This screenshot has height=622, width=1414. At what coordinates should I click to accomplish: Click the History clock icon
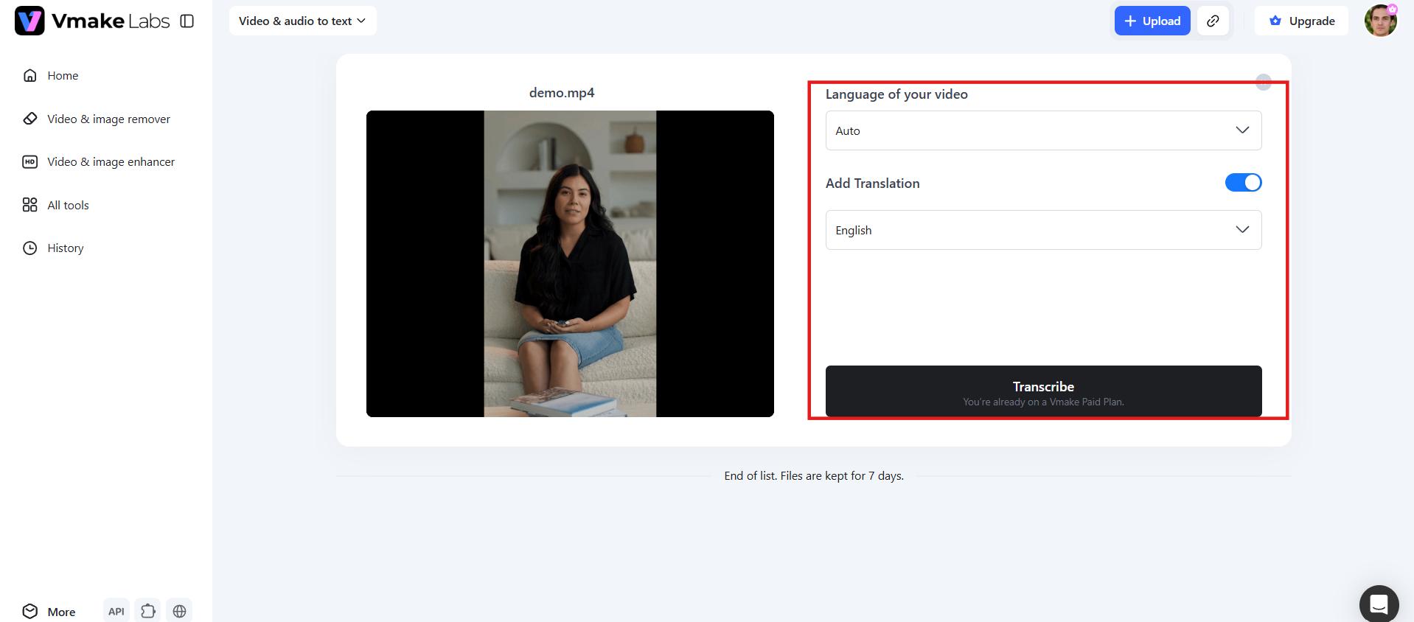click(30, 248)
